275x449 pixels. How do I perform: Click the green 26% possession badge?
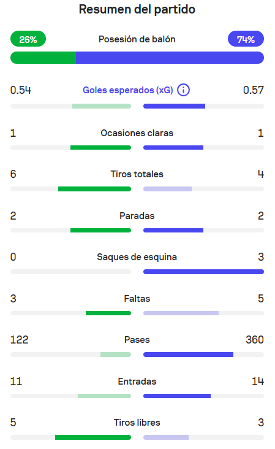pos(28,39)
